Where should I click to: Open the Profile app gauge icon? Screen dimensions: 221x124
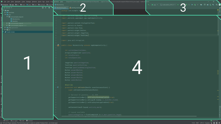[192, 5]
